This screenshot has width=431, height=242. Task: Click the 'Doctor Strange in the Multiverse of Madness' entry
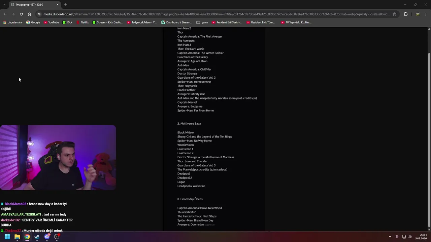(206, 157)
